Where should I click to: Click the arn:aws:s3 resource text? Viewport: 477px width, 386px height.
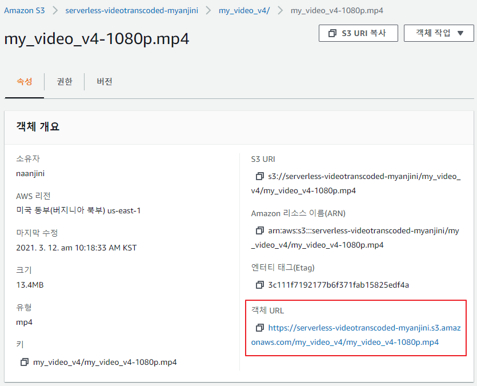coord(355,238)
